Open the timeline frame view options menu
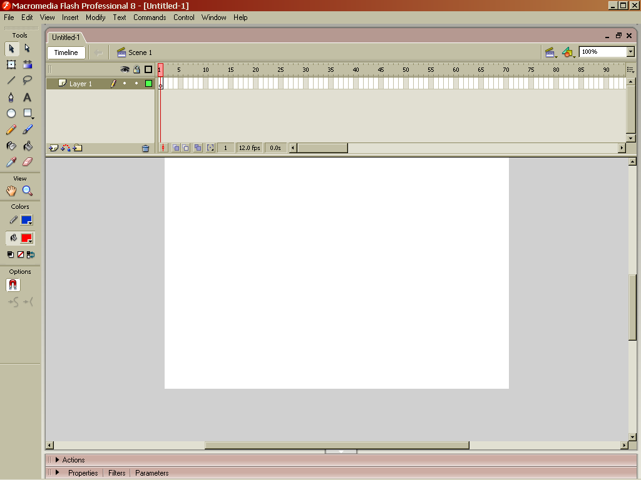The width and height of the screenshot is (641, 480). coord(631,70)
